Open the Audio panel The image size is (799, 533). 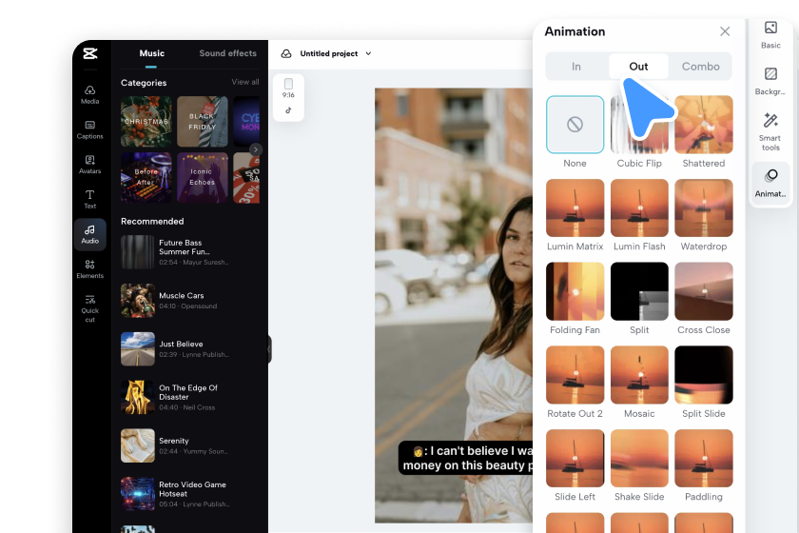pos(89,235)
